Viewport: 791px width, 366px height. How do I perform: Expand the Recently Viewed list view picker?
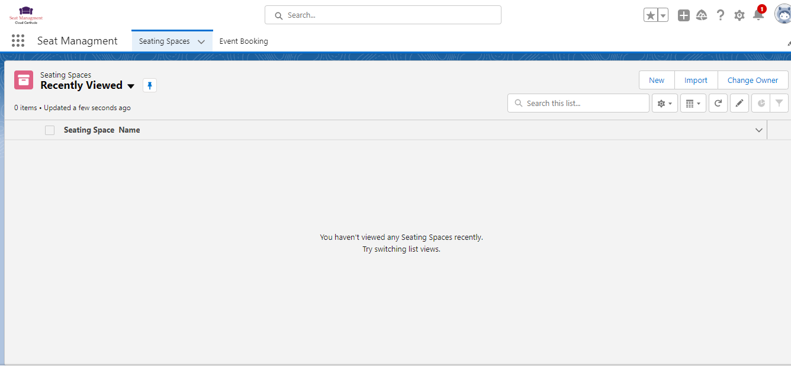(x=131, y=86)
